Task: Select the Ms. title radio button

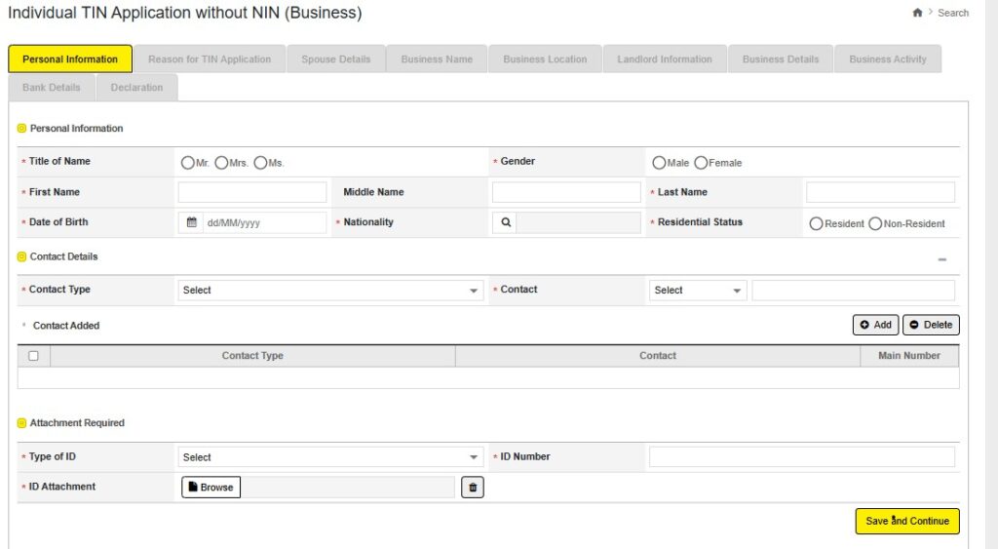Action: tap(260, 163)
